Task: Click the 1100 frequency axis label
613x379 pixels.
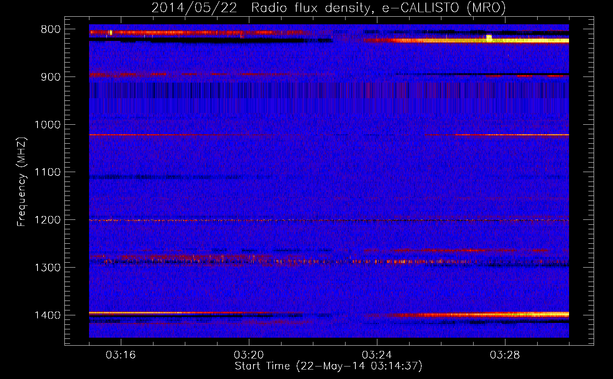Action: [x=47, y=172]
